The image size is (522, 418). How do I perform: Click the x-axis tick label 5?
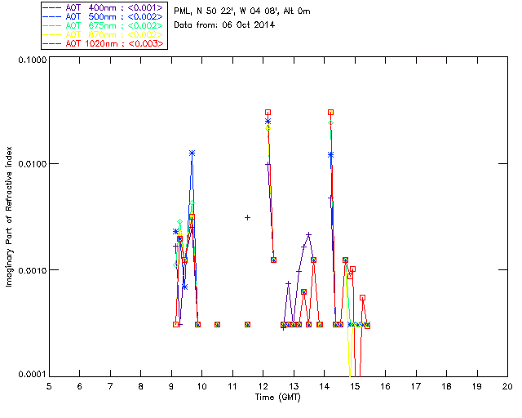click(x=49, y=386)
